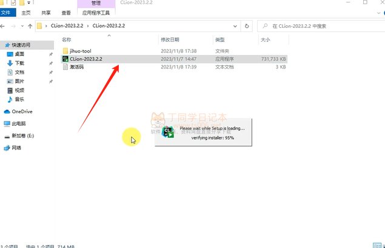Open 桌面 in navigation pane
This screenshot has width=385, height=248.
coord(19,54)
